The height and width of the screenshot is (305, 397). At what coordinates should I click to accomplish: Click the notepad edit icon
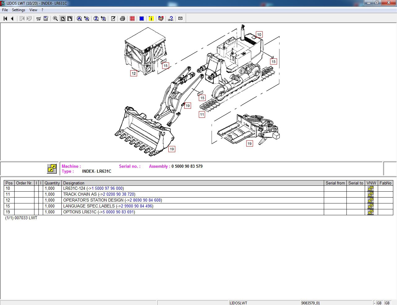click(x=113, y=18)
